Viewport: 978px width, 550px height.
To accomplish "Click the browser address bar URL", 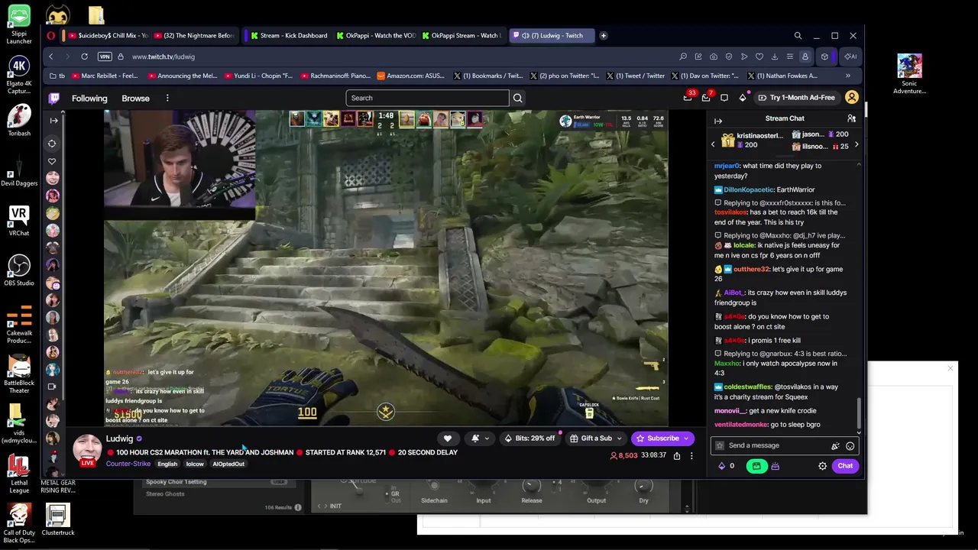I will (163, 57).
